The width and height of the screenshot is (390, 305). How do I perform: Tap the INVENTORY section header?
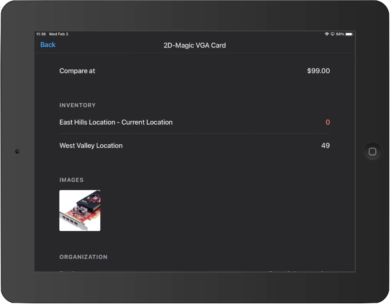[x=77, y=105]
